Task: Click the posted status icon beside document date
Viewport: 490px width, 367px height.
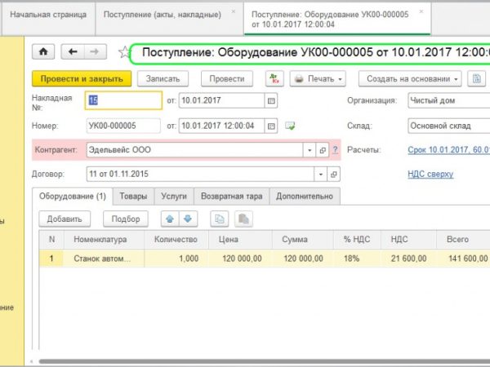Action: 289,126
